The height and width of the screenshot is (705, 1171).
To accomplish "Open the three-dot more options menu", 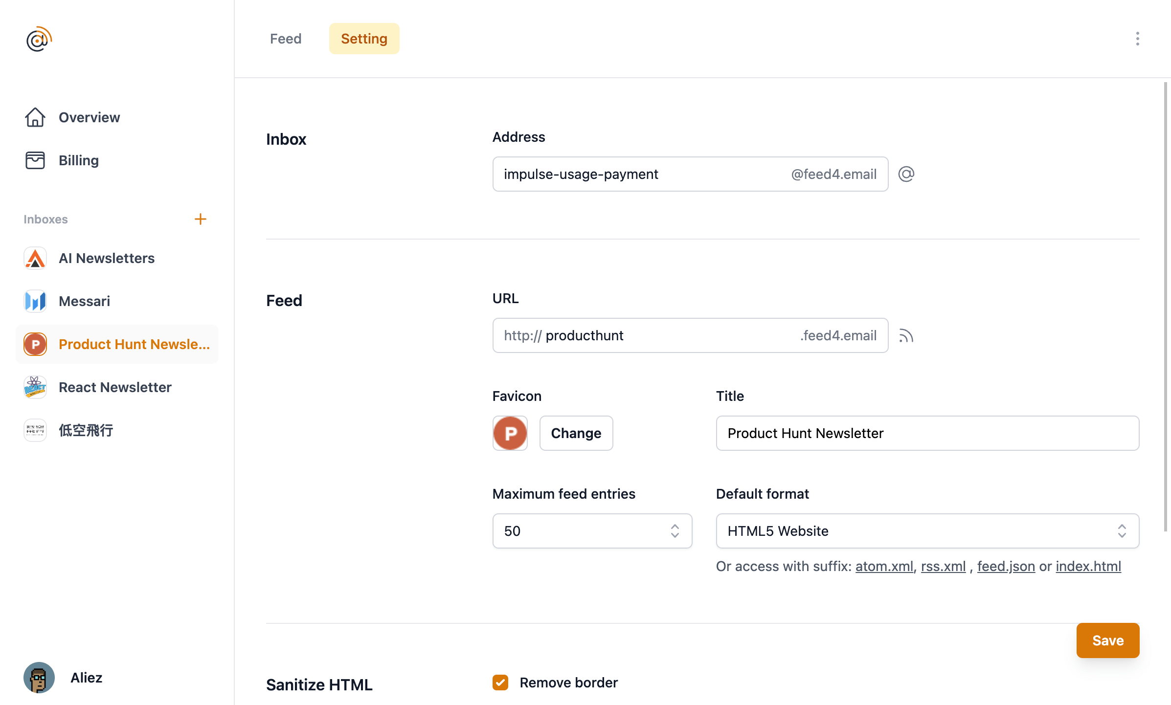I will point(1138,39).
